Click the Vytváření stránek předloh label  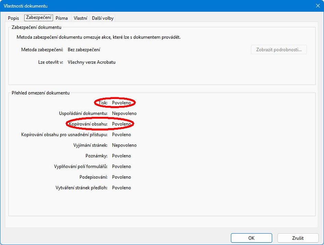click(x=82, y=188)
